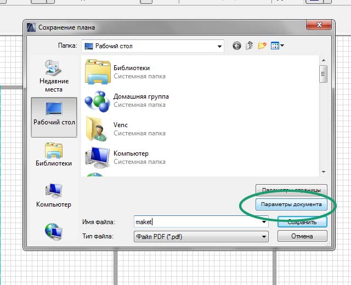This screenshot has width=351, height=285.
Task: Open the Тип файла format dropdown
Action: coord(264,237)
